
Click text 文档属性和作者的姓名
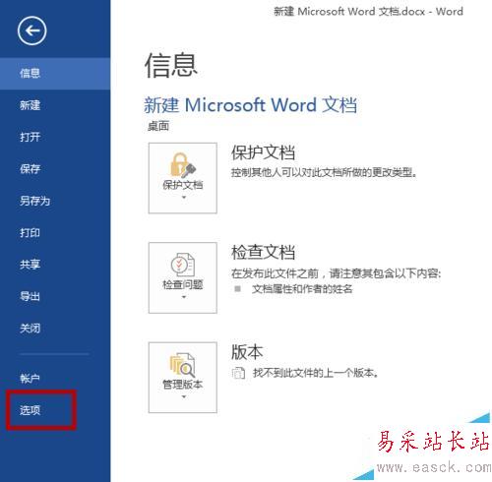(x=302, y=289)
